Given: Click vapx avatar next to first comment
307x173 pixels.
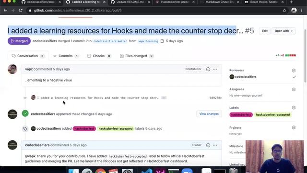Looking at the screenshot, I should coord(12,69).
